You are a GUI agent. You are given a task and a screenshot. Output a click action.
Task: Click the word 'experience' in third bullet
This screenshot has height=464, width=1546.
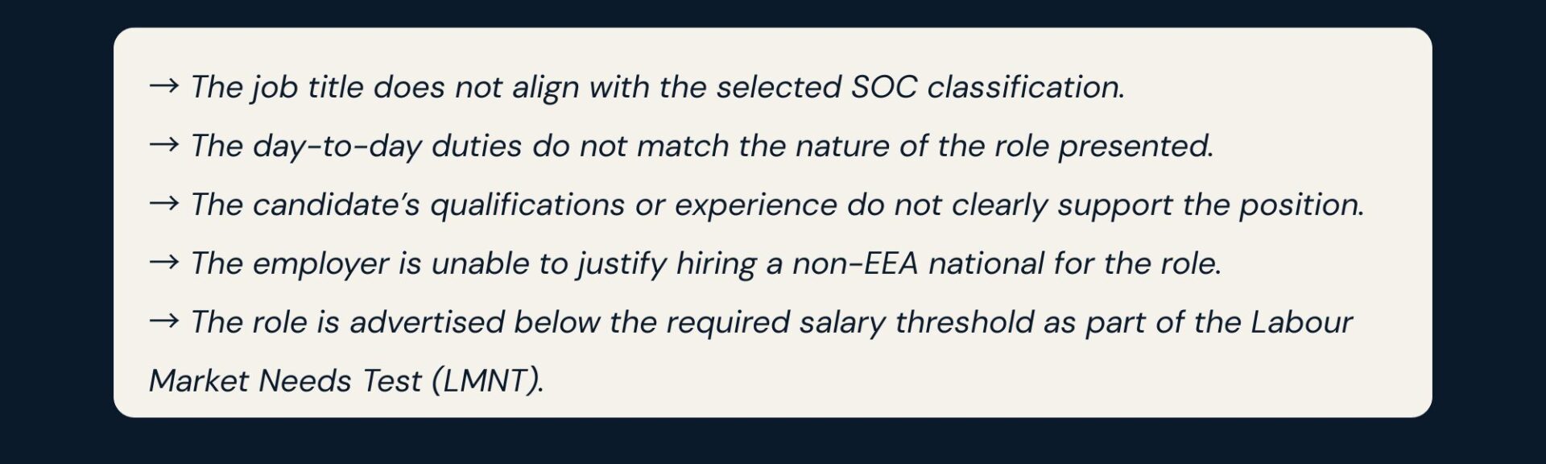click(755, 205)
